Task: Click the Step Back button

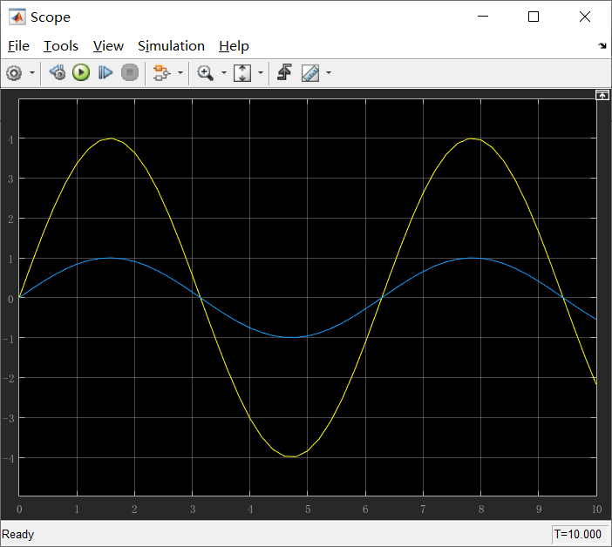Action: click(58, 72)
